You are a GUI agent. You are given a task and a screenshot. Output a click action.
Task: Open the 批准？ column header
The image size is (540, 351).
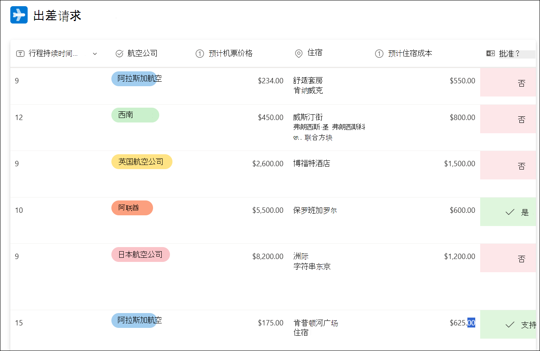[x=509, y=54]
